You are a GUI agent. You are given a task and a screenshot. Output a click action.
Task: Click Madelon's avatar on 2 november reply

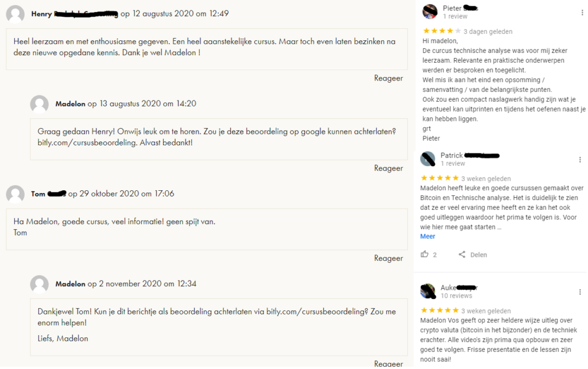[x=40, y=284]
